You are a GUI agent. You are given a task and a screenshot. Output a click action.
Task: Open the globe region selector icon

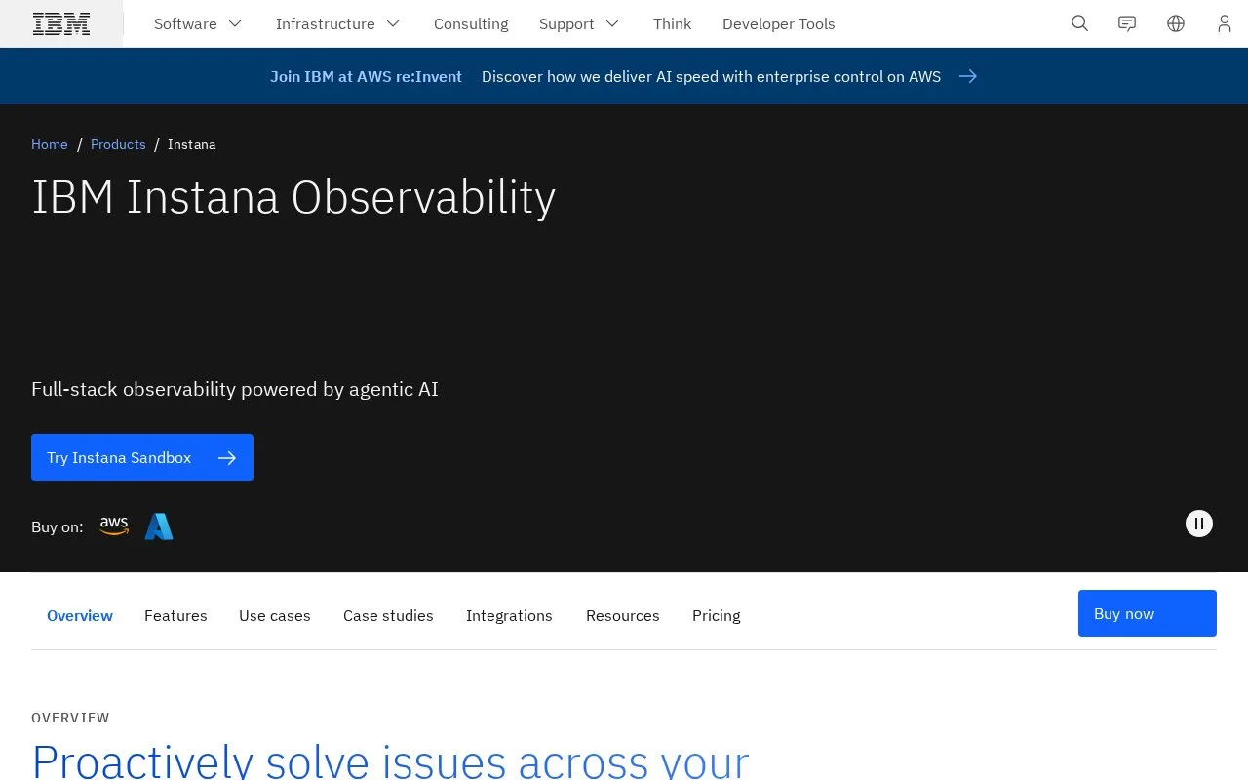click(1176, 23)
